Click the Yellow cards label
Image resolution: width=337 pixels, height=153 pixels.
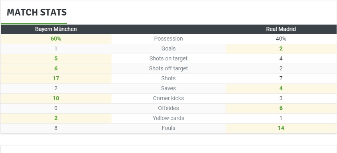tap(169, 118)
